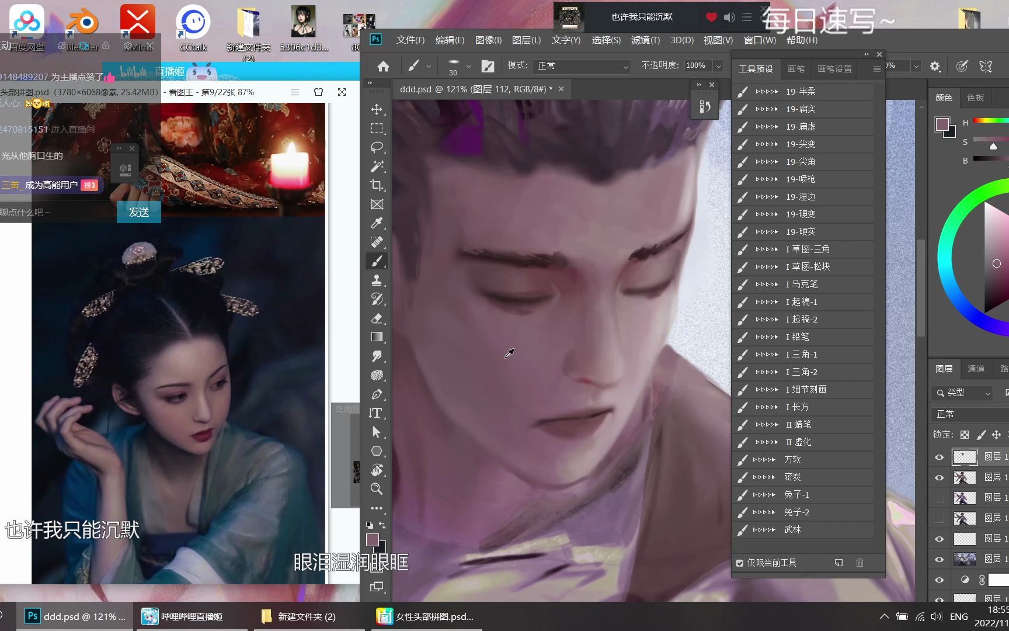Toggle lock image pixels brush icon

click(981, 435)
